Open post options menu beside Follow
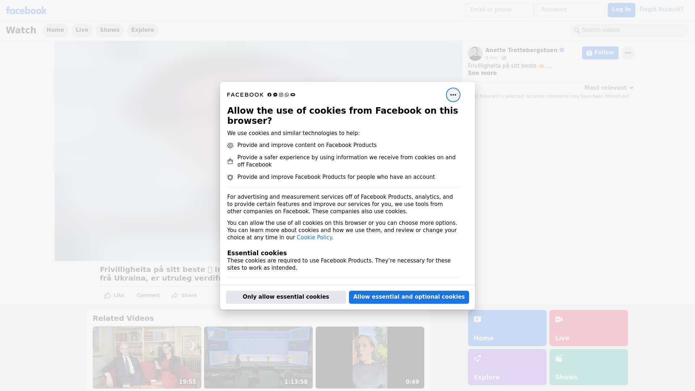 [x=628, y=53]
